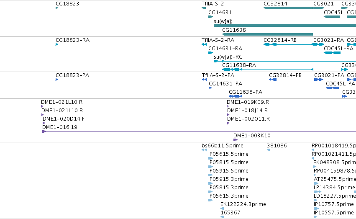
Task: Select the IP10557.5prime EST label
Action: coord(333,213)
